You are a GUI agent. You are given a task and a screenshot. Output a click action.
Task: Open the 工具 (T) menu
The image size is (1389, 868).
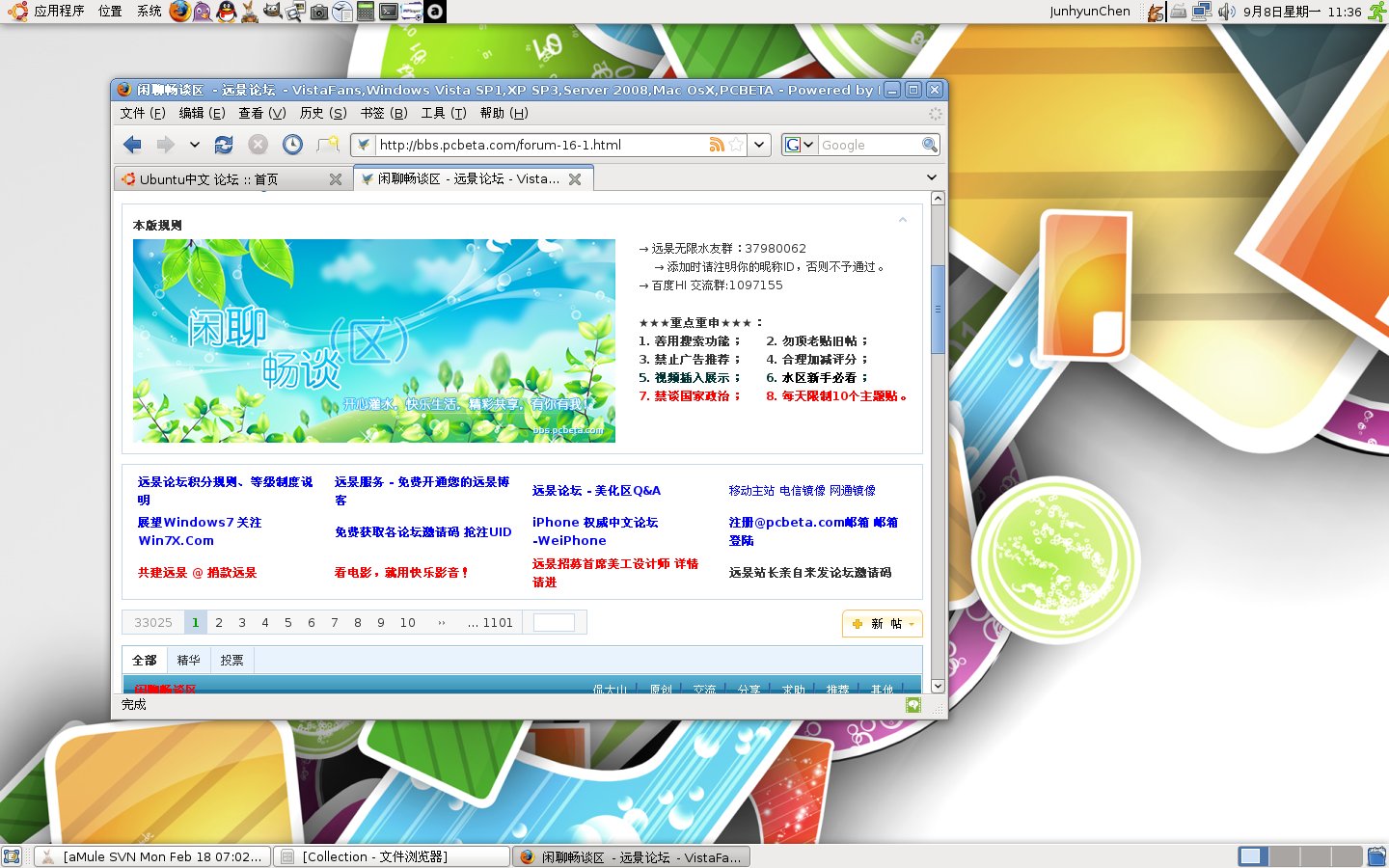tap(444, 113)
